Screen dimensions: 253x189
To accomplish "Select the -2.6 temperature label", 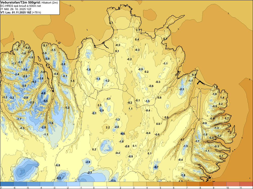I will coord(41,79).
